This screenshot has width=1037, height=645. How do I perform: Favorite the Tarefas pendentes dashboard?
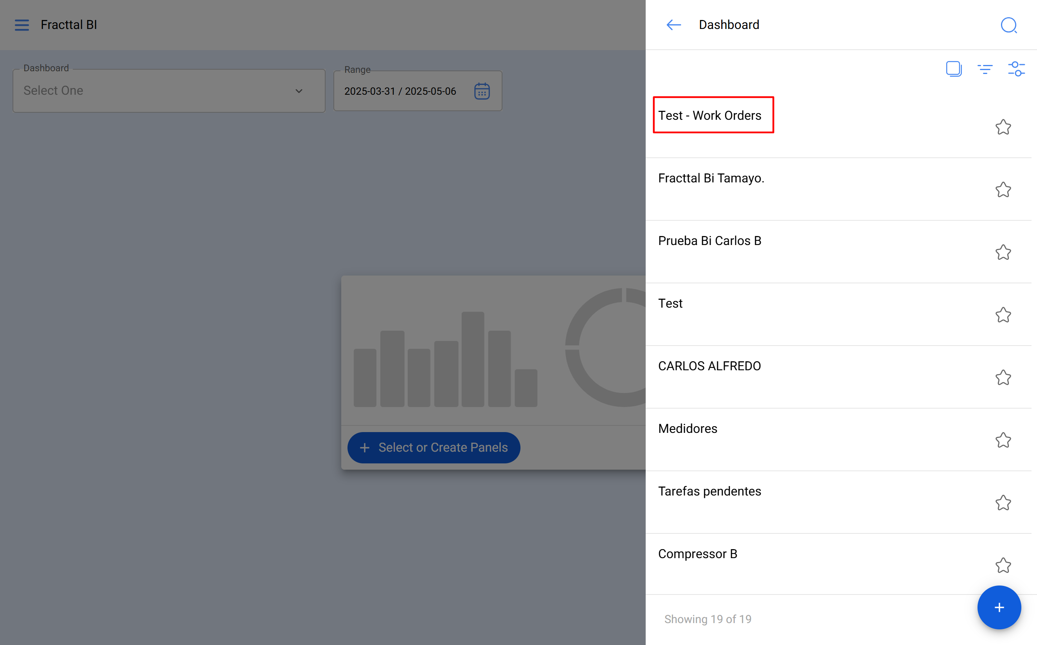(x=1003, y=503)
